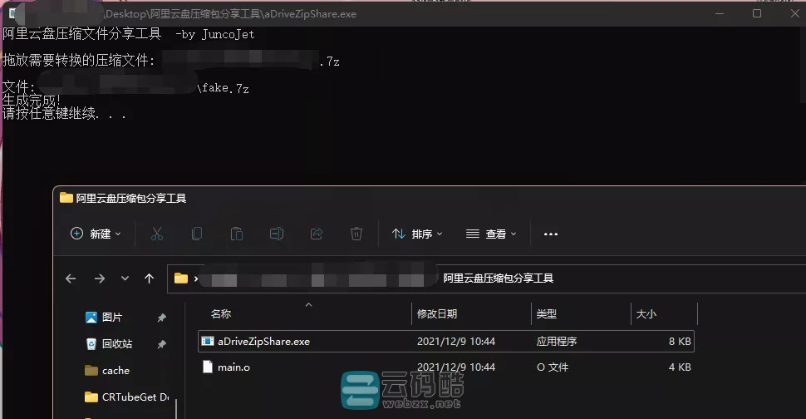Viewport: 806px width, 419px height.
Task: Unpin 图片 using its pin icon
Action: click(161, 318)
